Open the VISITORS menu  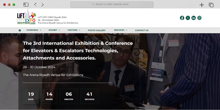pos(72,30)
